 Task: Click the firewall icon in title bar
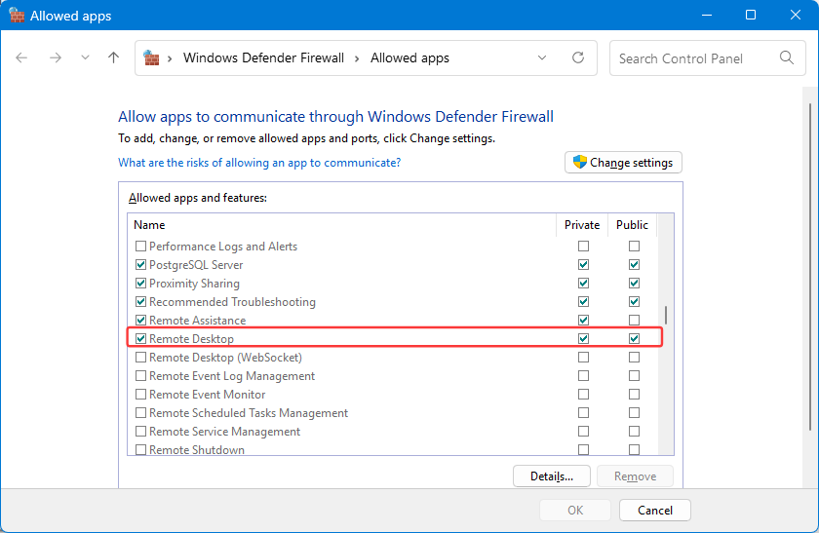pyautogui.click(x=17, y=16)
